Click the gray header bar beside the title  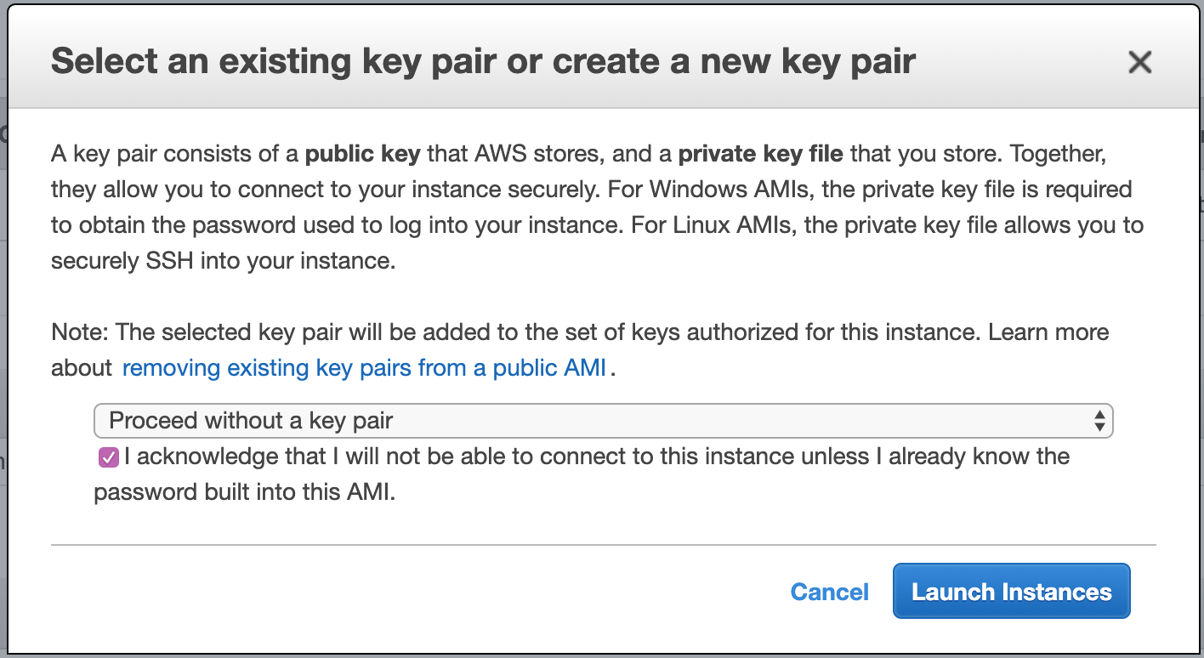[1020, 62]
